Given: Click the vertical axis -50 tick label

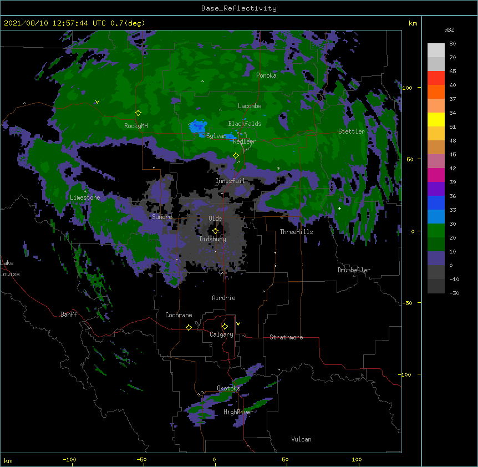Looking at the screenshot, I should click(407, 303).
